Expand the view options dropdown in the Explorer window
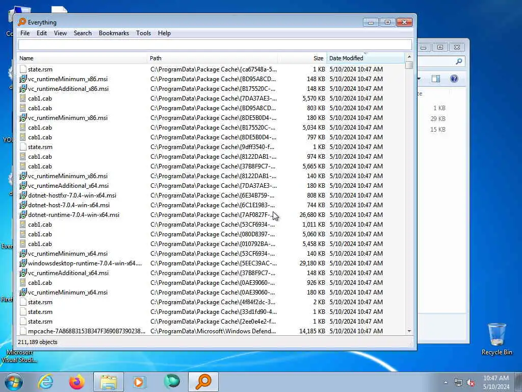Image resolution: width=522 pixels, height=392 pixels. [419, 79]
